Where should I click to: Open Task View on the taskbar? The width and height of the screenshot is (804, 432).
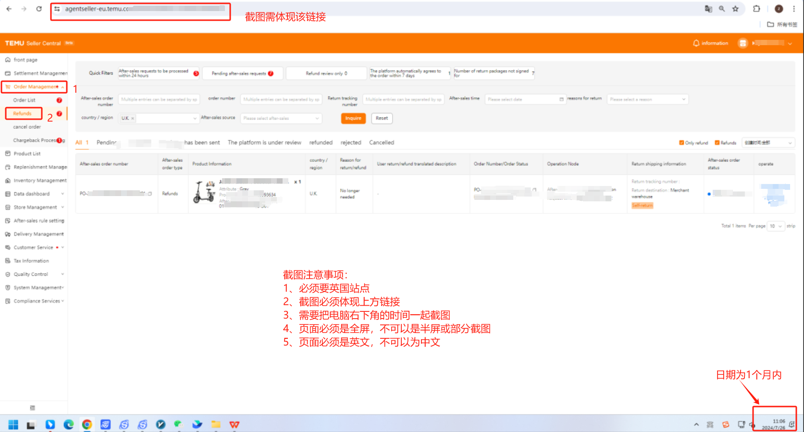click(31, 425)
